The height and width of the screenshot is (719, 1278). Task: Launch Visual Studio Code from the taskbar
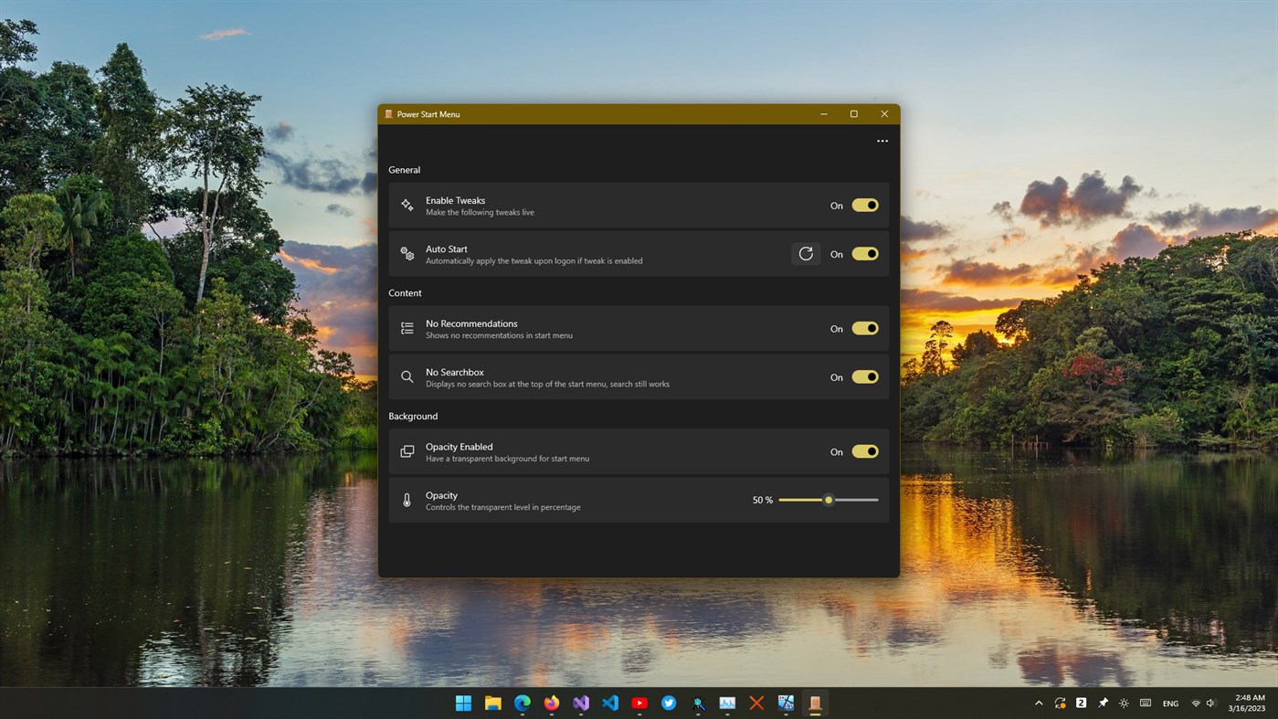tap(609, 703)
